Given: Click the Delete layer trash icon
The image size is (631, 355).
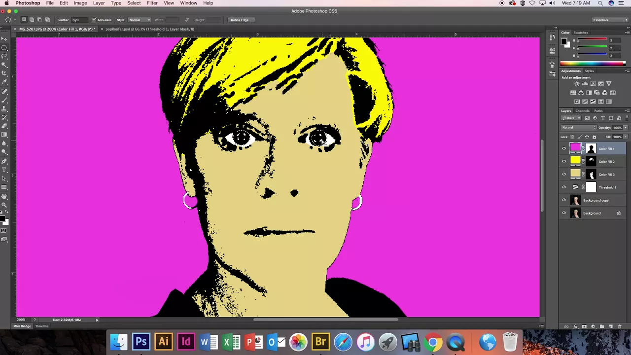Looking at the screenshot, I should pos(619,326).
